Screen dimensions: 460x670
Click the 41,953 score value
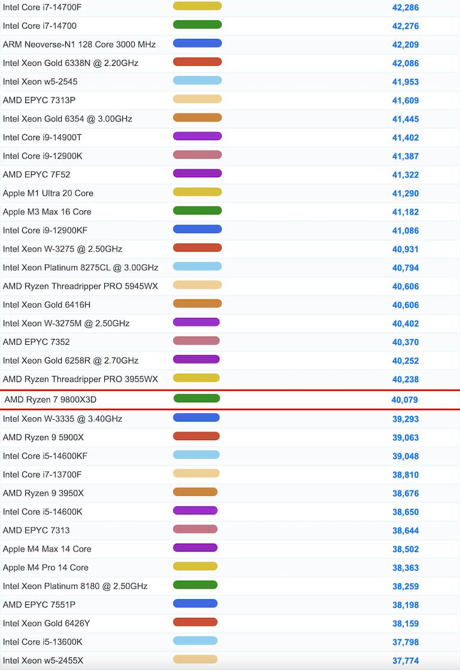[x=405, y=82]
